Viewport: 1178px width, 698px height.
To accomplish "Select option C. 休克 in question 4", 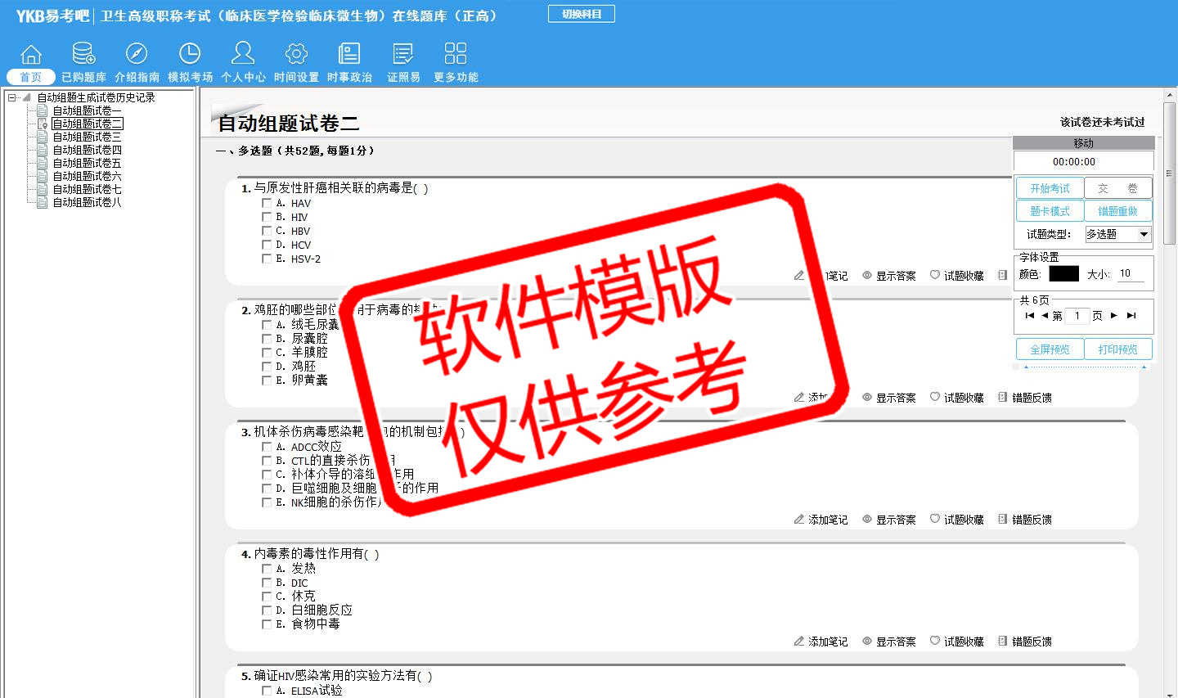I will point(267,597).
